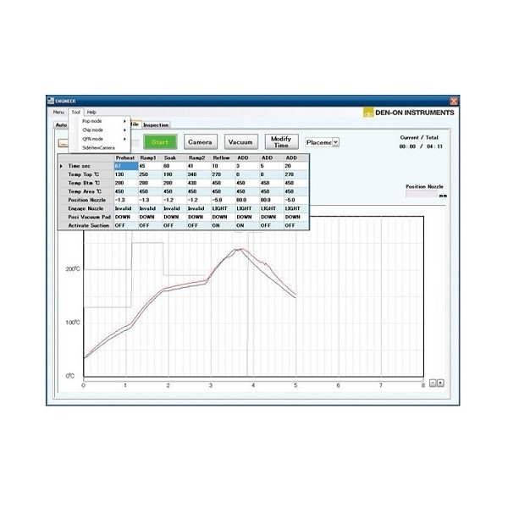The image size is (508, 508).
Task: Click the Tool menu in the menu bar
Action: tap(76, 112)
